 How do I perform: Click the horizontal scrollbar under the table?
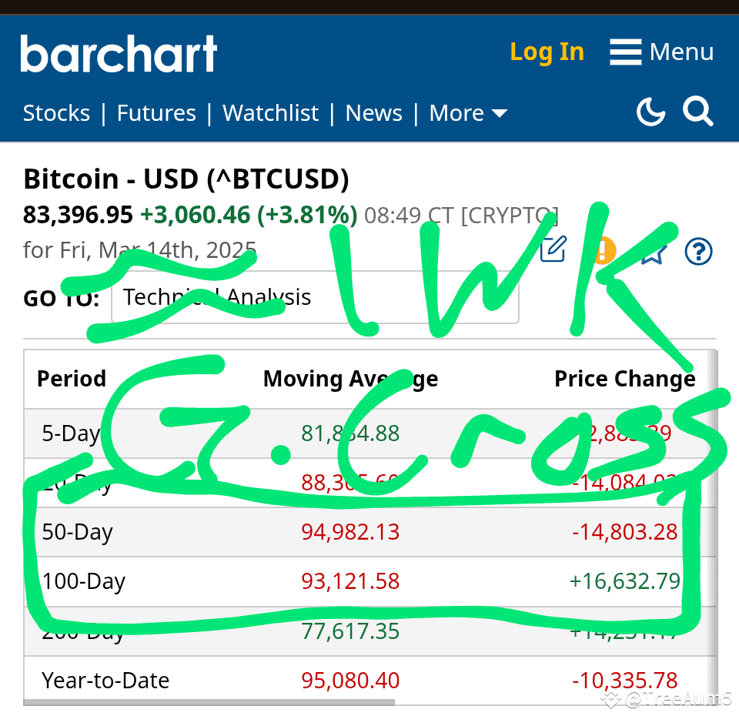point(209,702)
